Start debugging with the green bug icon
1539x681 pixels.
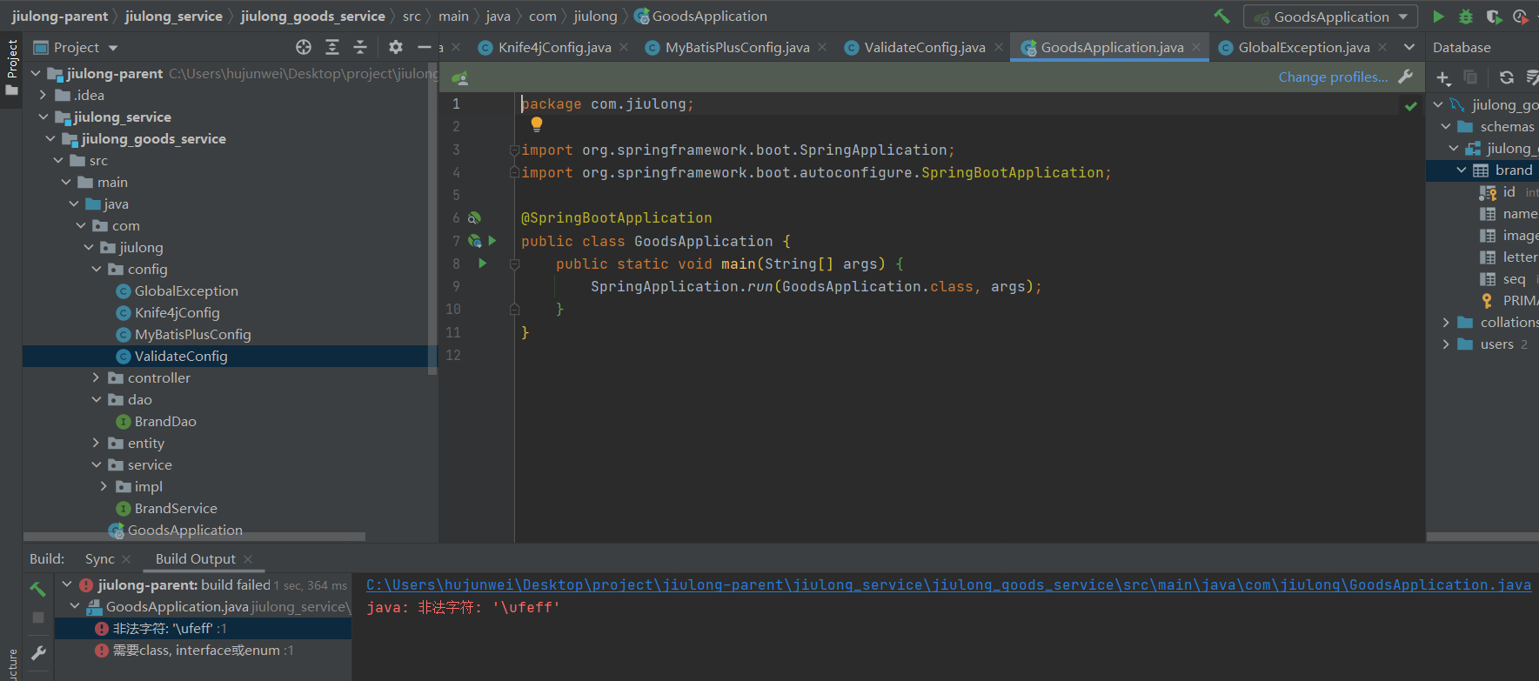[1466, 17]
